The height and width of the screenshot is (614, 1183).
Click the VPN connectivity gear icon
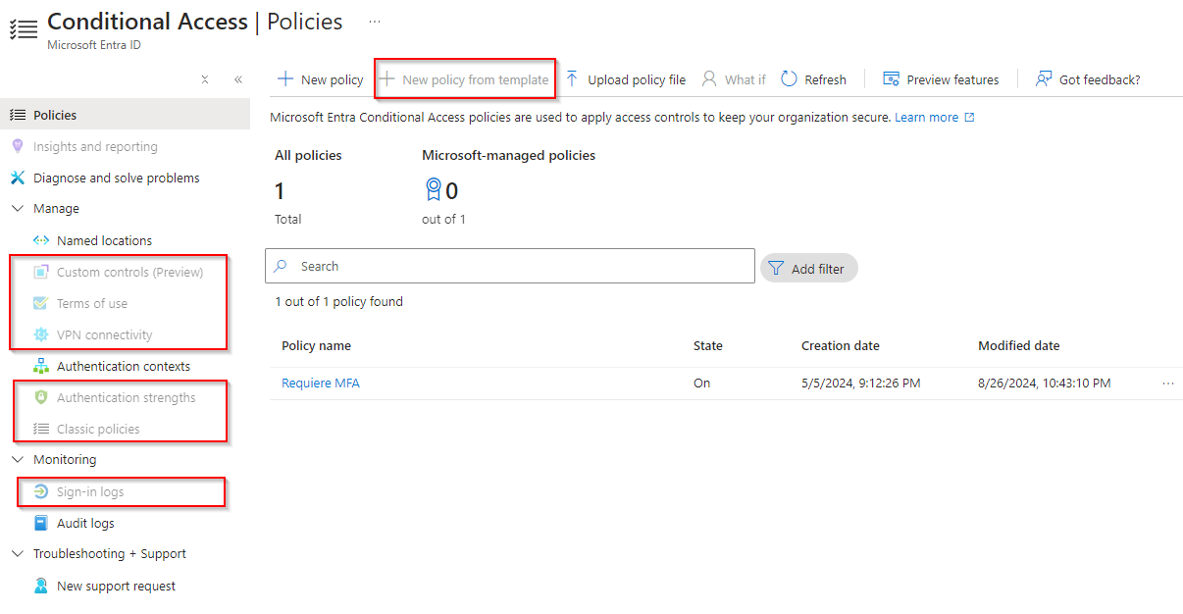click(x=41, y=334)
